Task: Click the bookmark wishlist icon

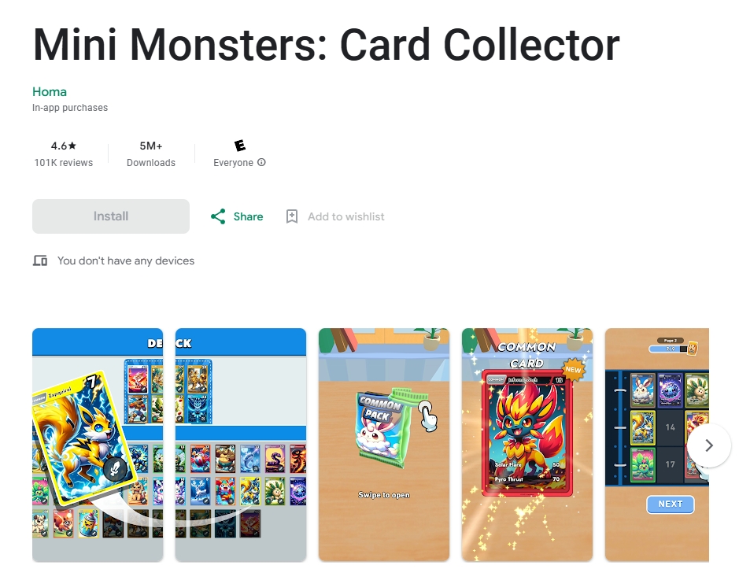Action: [x=292, y=216]
